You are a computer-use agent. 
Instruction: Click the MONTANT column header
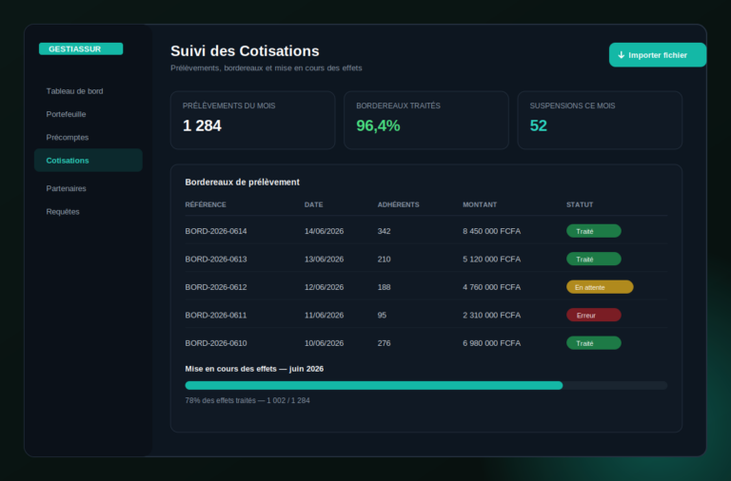pyautogui.click(x=480, y=205)
